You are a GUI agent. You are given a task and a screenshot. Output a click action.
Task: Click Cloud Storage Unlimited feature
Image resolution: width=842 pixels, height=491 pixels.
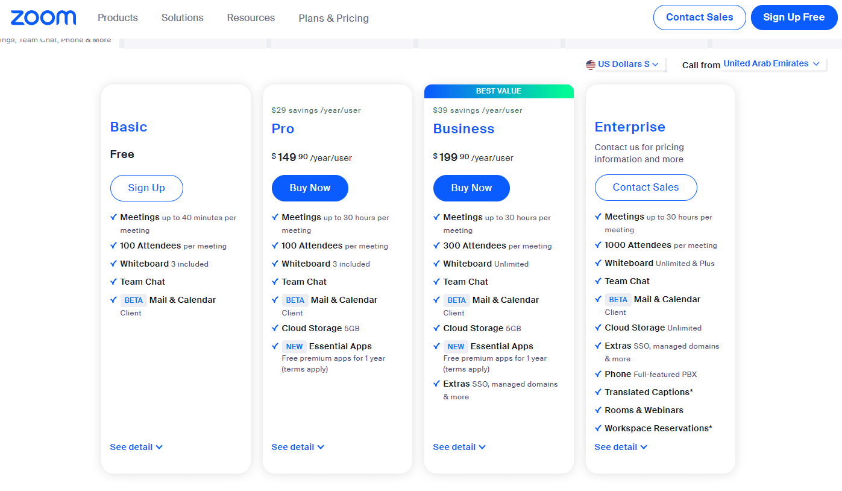[653, 328]
